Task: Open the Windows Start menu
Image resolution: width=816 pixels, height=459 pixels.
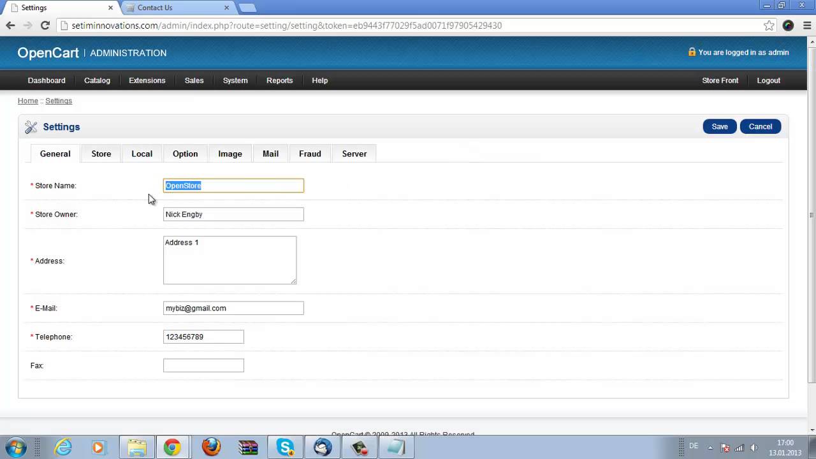Action: [x=16, y=448]
